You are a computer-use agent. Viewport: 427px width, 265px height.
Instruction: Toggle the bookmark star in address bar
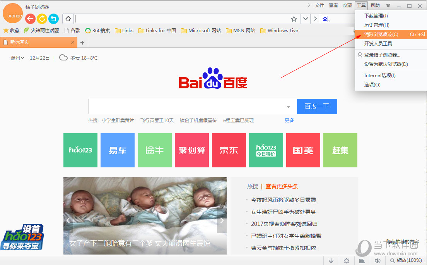(294, 18)
